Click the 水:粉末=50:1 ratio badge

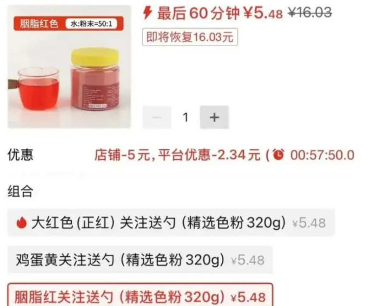click(91, 24)
